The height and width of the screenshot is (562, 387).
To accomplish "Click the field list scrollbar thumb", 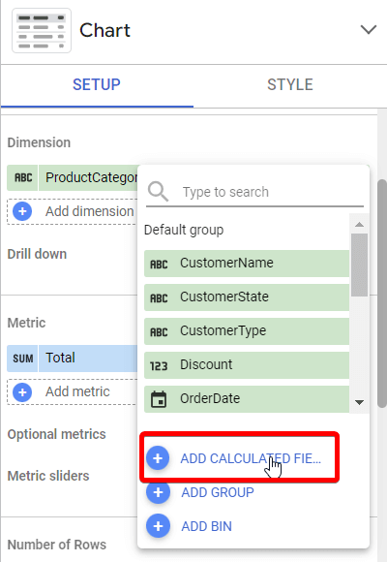I will 359,265.
